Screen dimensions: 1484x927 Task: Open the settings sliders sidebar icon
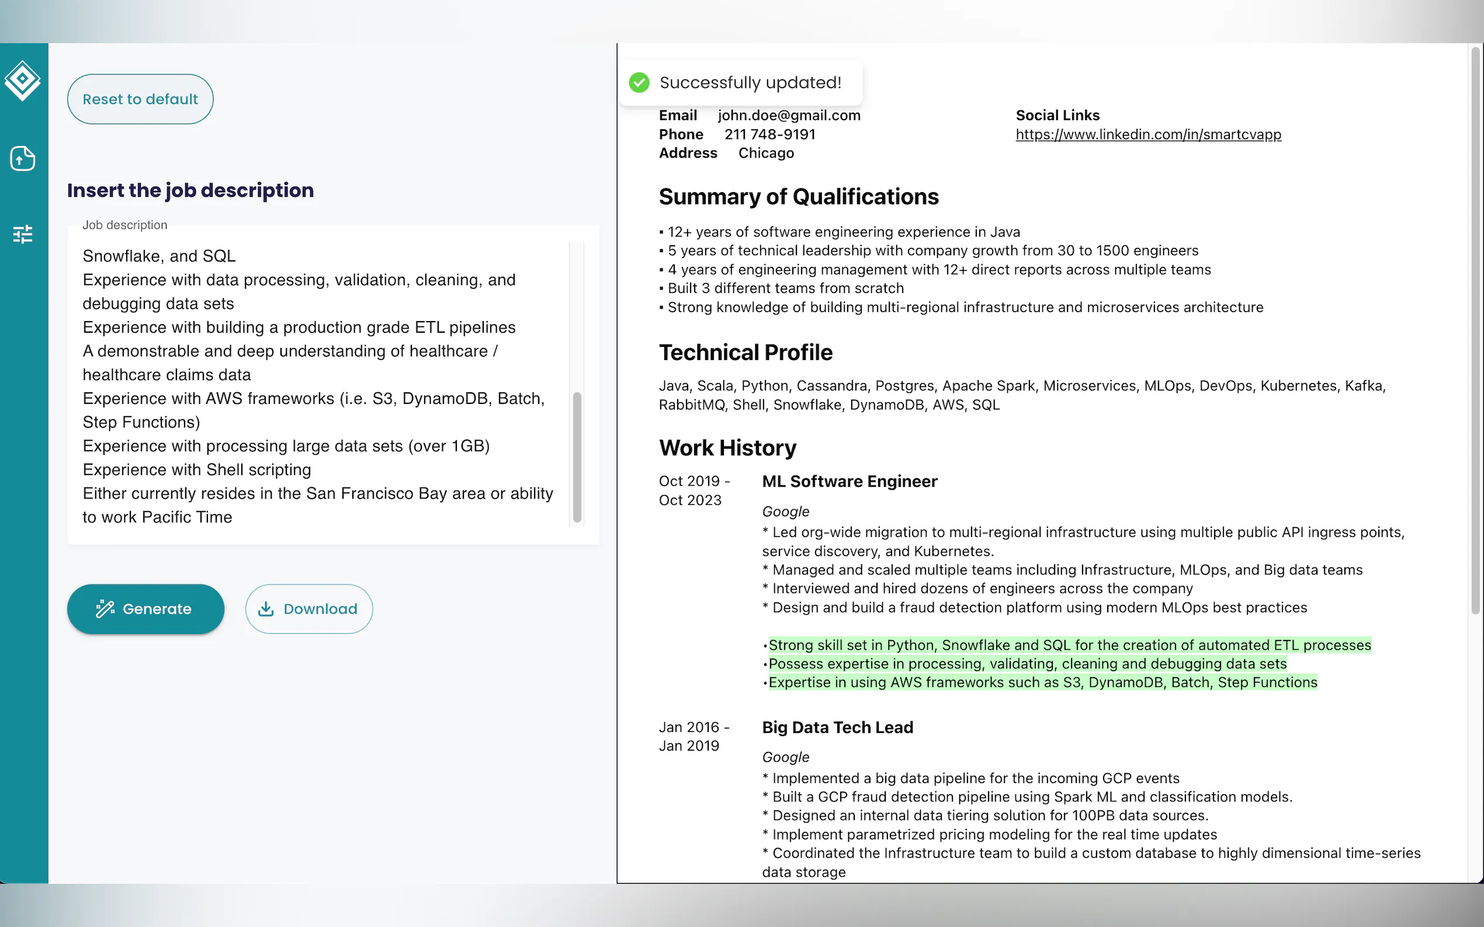(23, 234)
